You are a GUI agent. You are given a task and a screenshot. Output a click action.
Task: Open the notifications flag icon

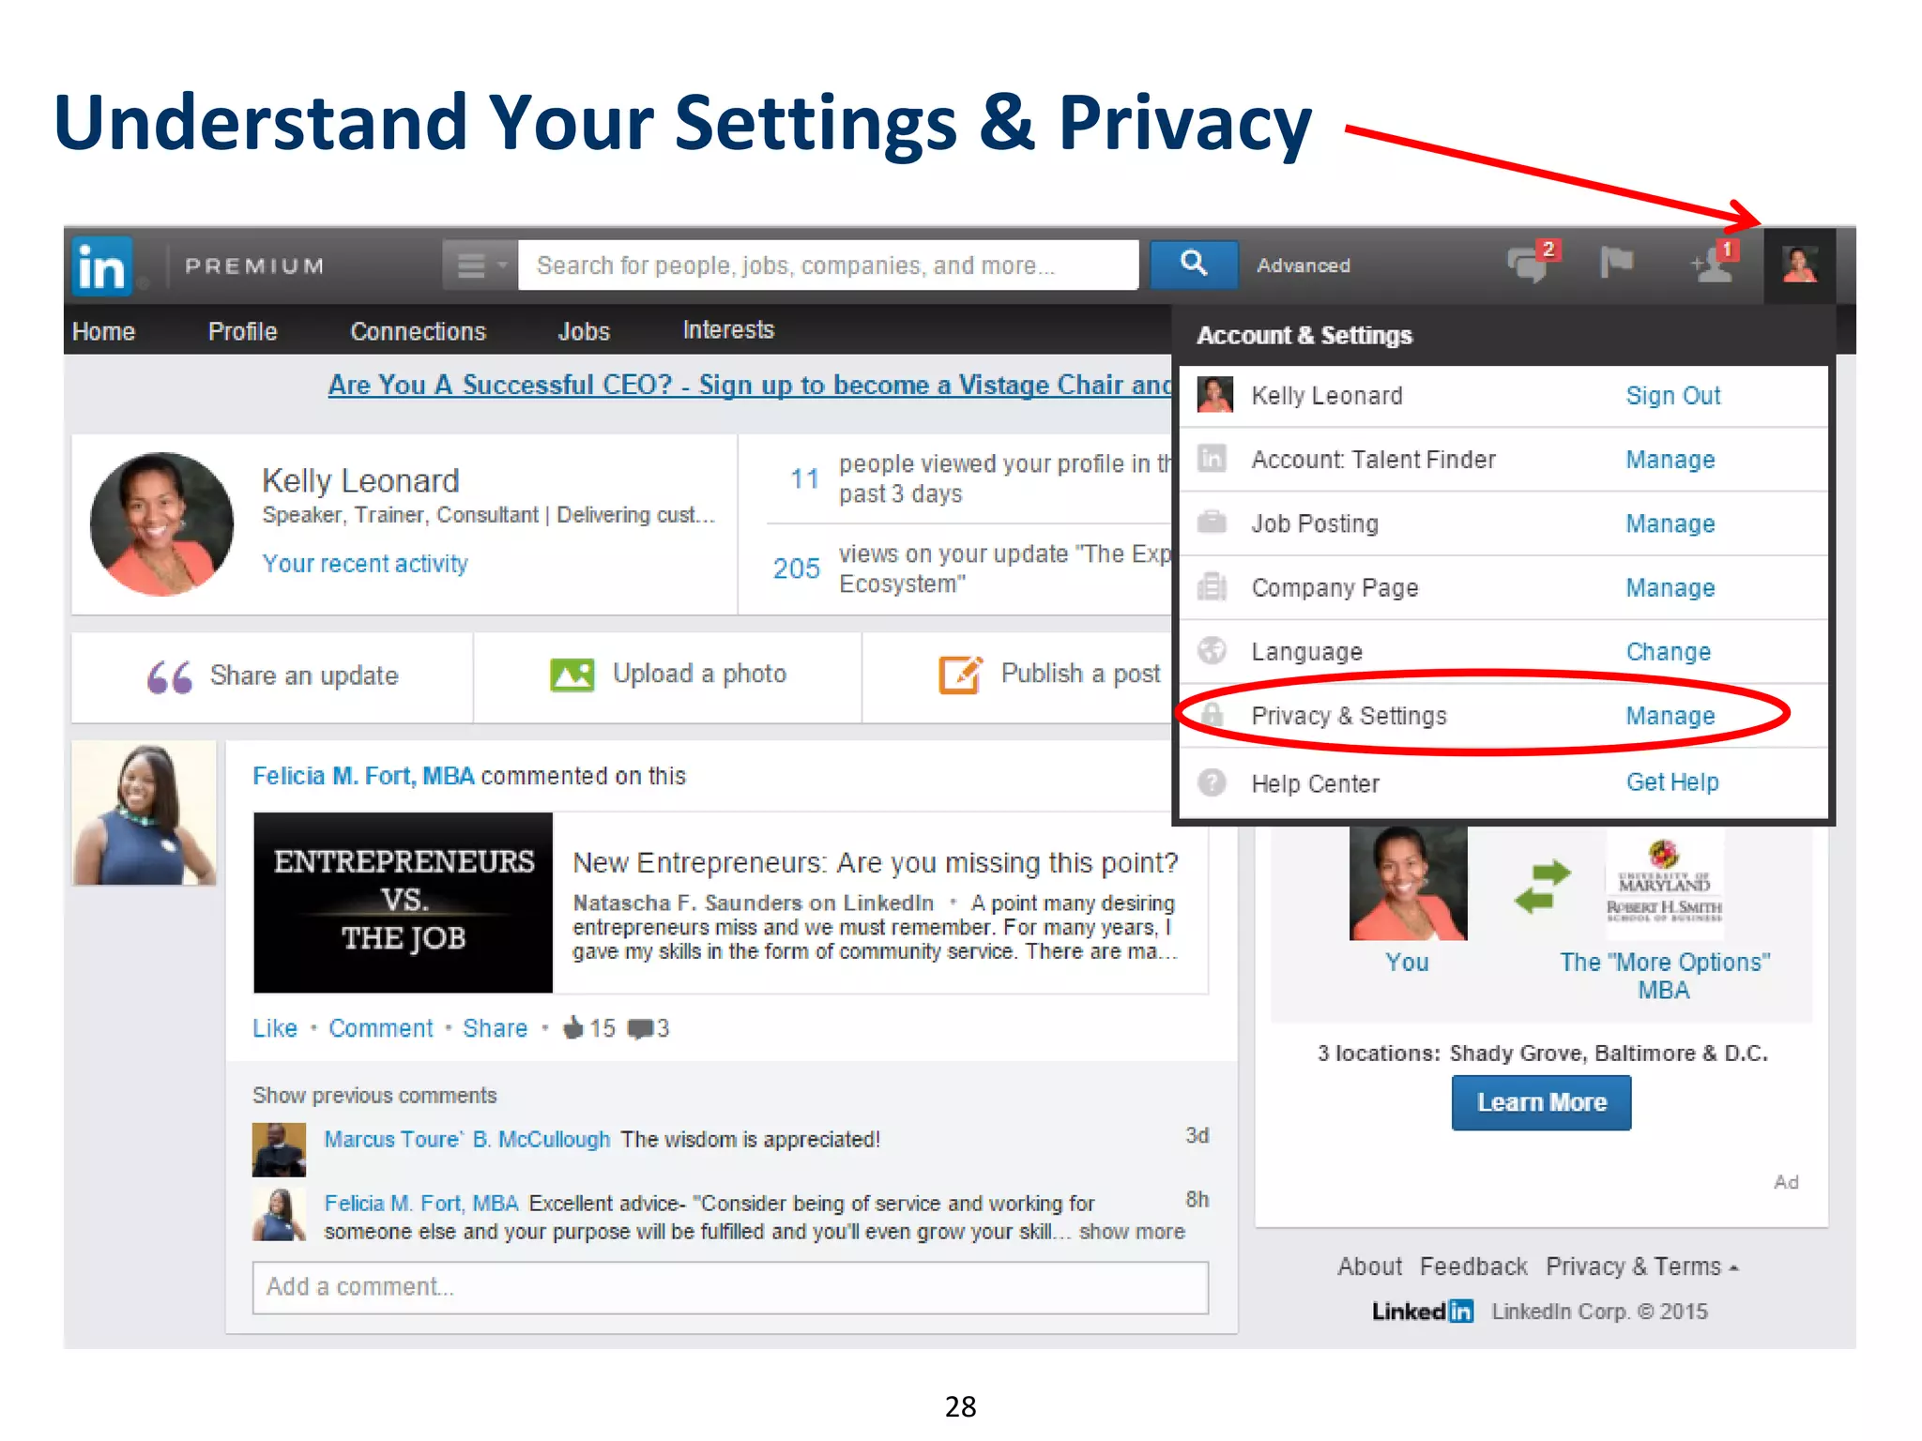tap(1616, 264)
